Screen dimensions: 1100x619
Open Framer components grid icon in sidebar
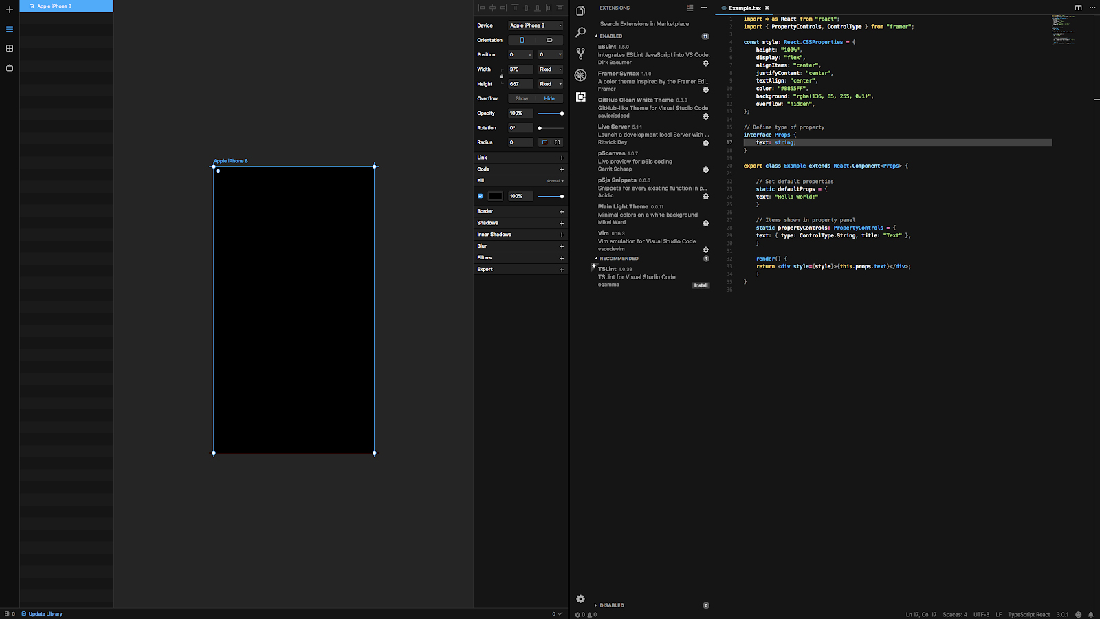pyautogui.click(x=10, y=48)
